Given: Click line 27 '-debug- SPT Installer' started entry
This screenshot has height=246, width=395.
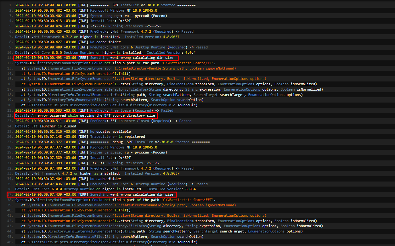Looking at the screenshot, I should click(x=112, y=142).
